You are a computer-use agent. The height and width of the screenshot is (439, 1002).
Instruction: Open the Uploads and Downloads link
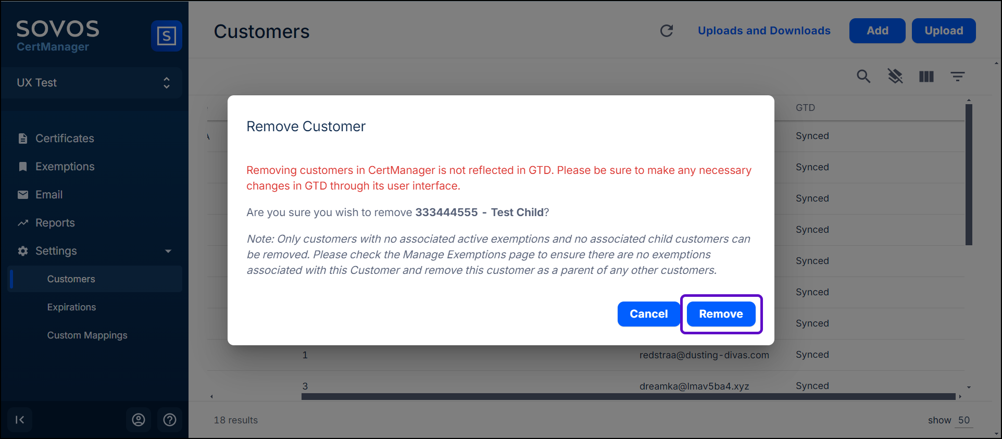tap(764, 31)
